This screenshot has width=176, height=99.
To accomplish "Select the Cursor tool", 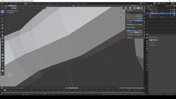I will (2, 15).
